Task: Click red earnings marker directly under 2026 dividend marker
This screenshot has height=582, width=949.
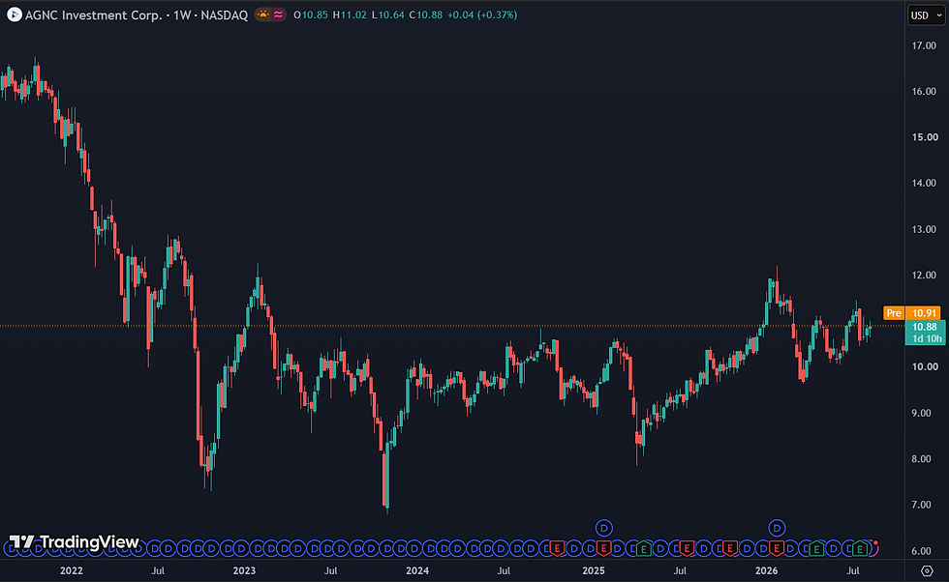Action: [776, 549]
